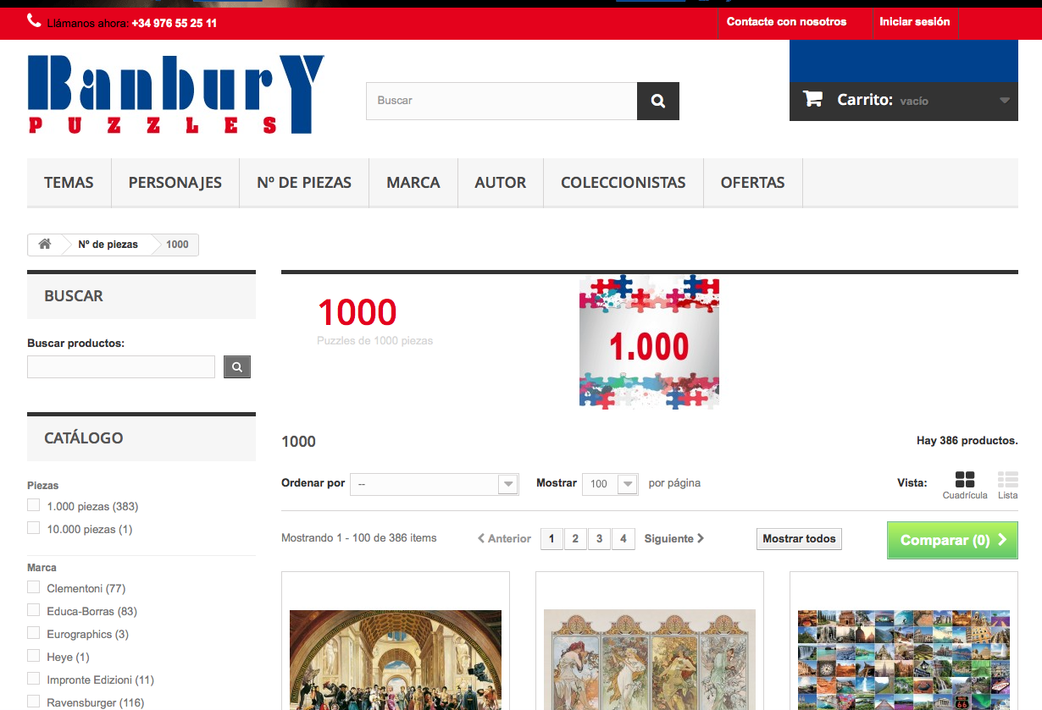This screenshot has height=710, width=1042.
Task: Open the TEMAS menu
Action: click(69, 182)
